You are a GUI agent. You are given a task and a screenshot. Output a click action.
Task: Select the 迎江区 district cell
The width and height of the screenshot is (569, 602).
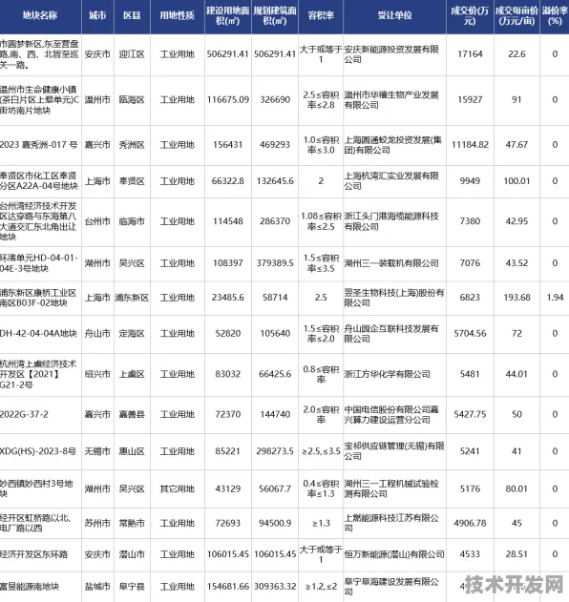132,54
